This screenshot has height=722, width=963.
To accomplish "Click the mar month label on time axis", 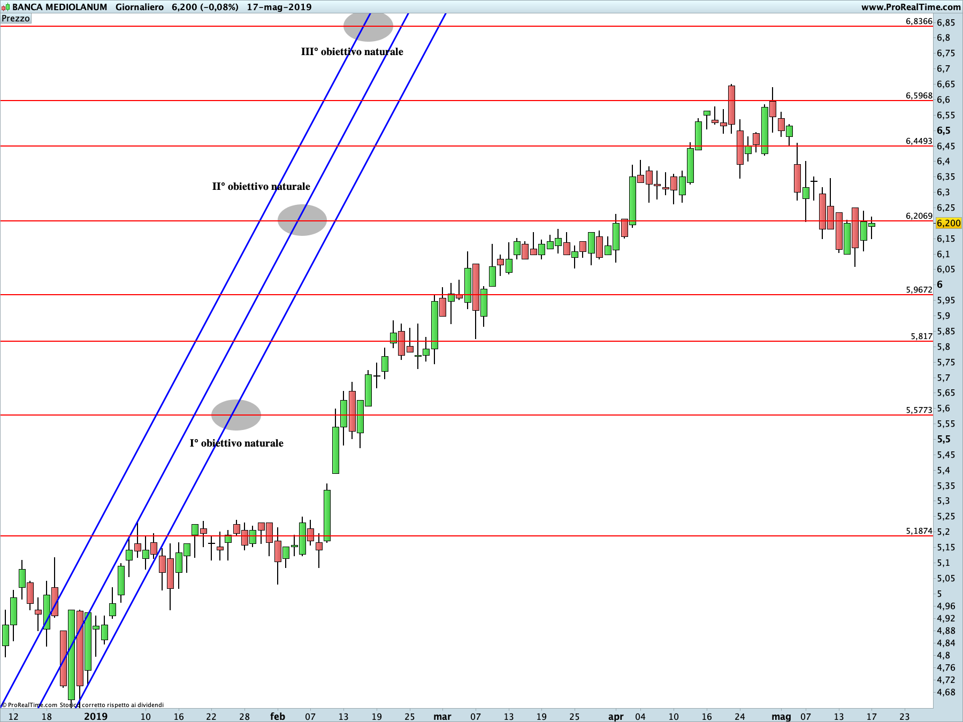I will click(x=442, y=716).
